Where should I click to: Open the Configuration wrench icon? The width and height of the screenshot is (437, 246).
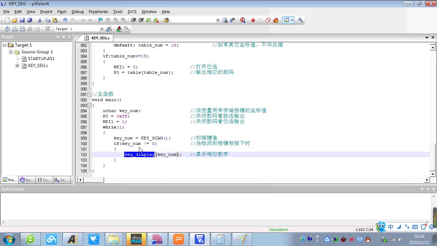[x=300, y=20]
